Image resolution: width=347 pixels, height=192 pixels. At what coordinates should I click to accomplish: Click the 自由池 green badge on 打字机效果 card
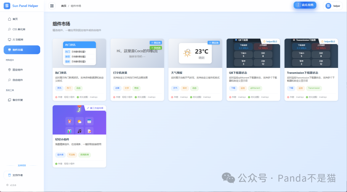tap(155, 47)
